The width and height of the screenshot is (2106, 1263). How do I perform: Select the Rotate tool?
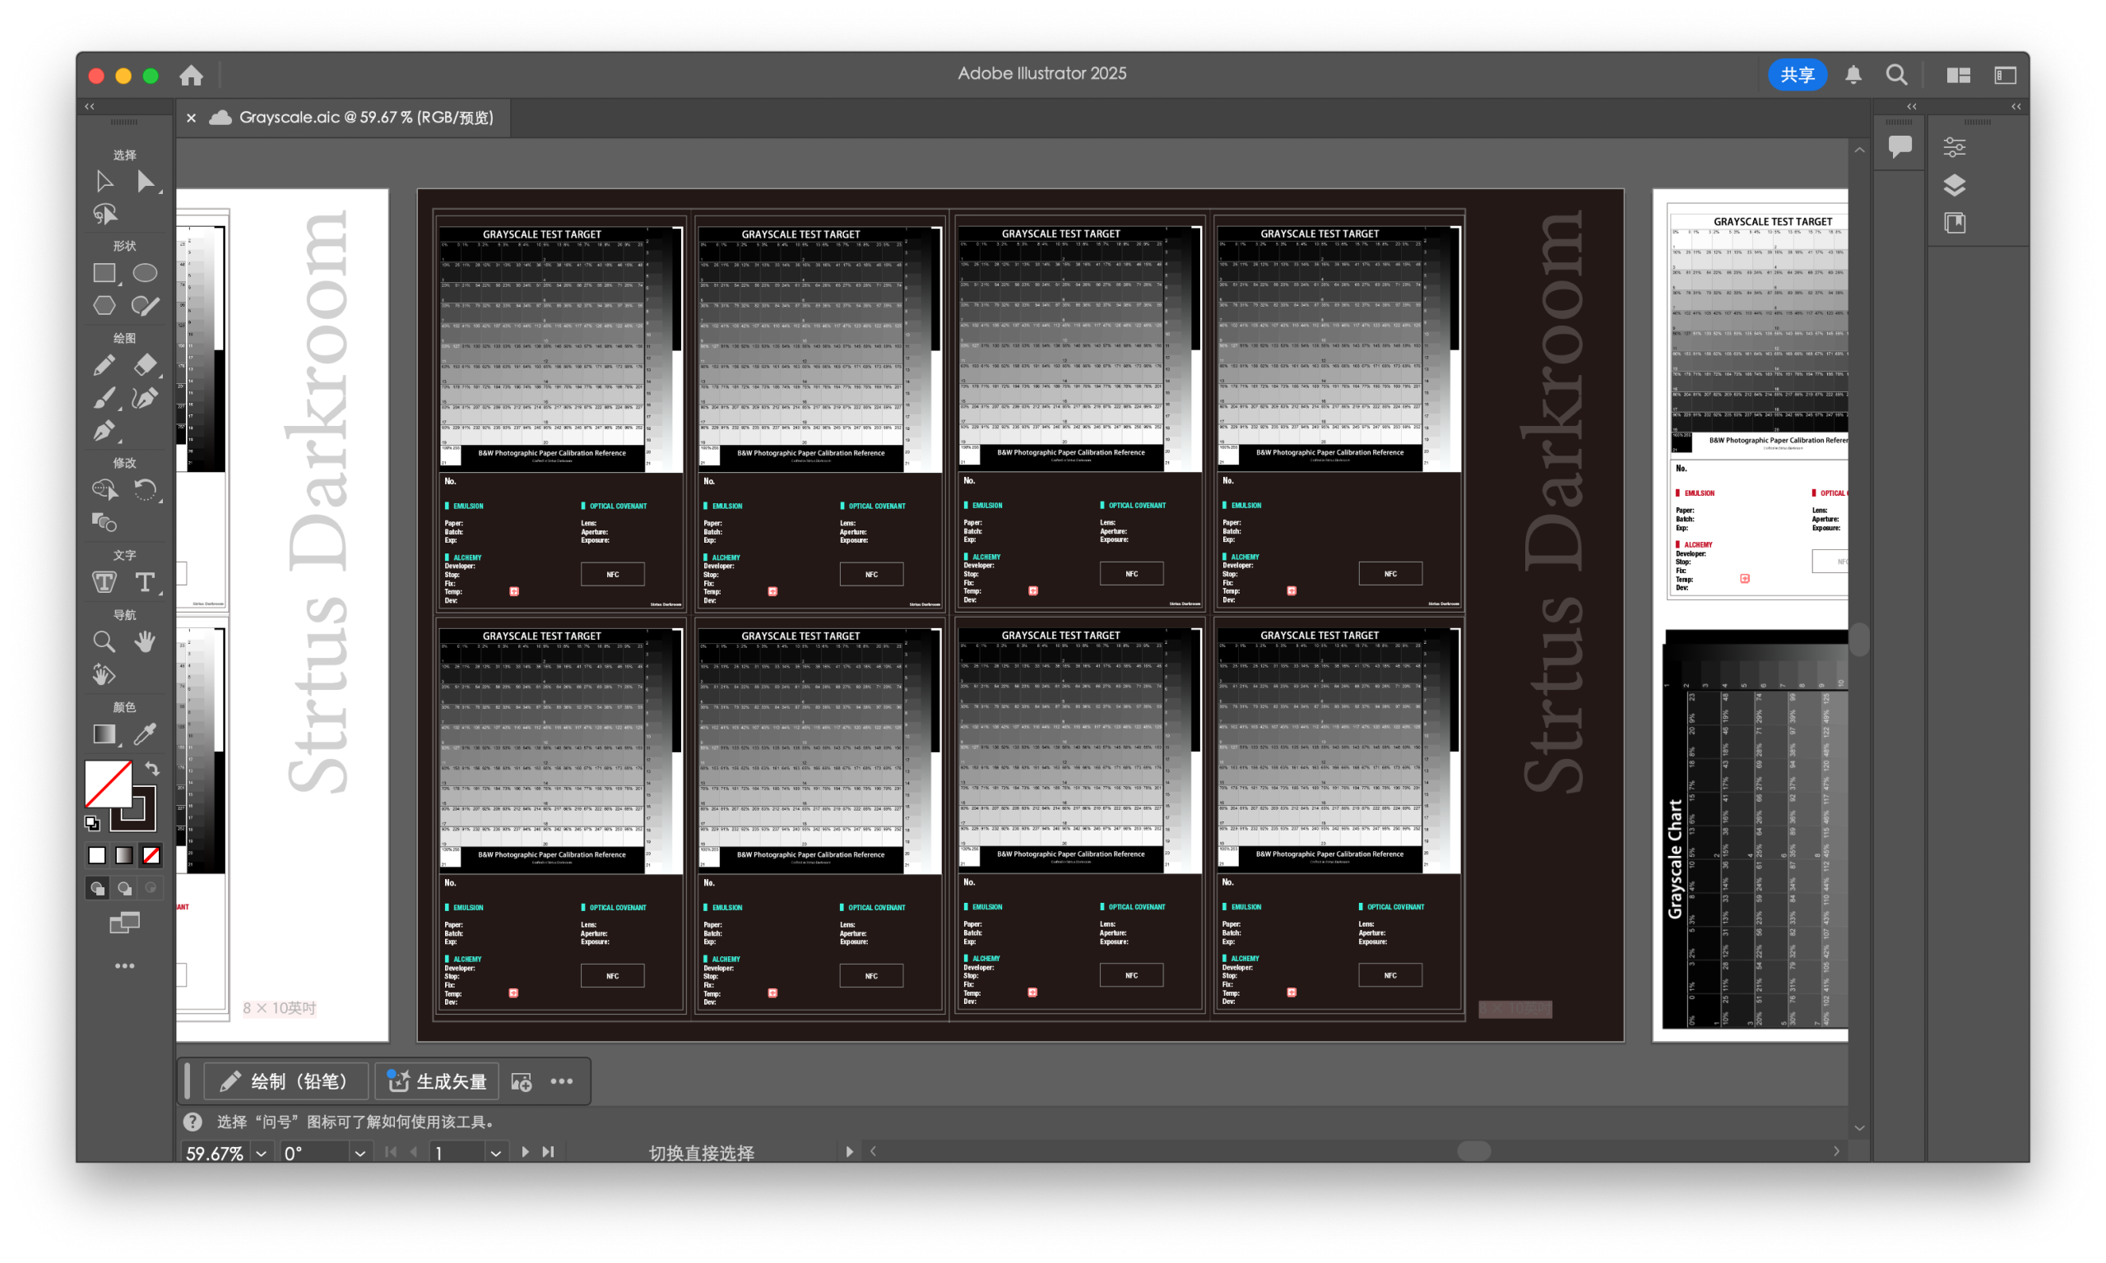146,490
